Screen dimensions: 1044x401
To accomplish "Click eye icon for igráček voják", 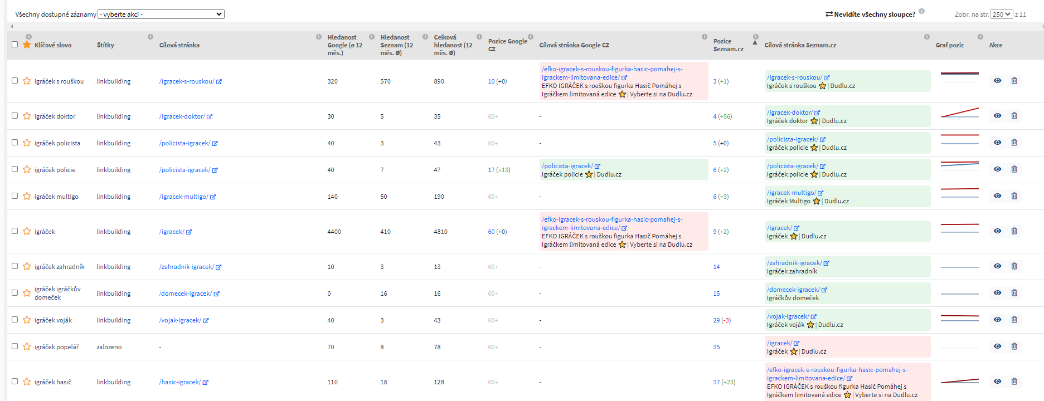I will 997,320.
